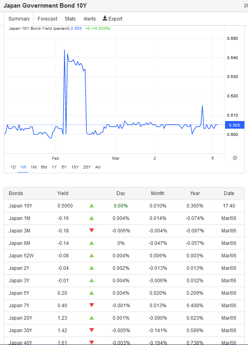Click the red down arrow in Japan 3M row

[92, 230]
